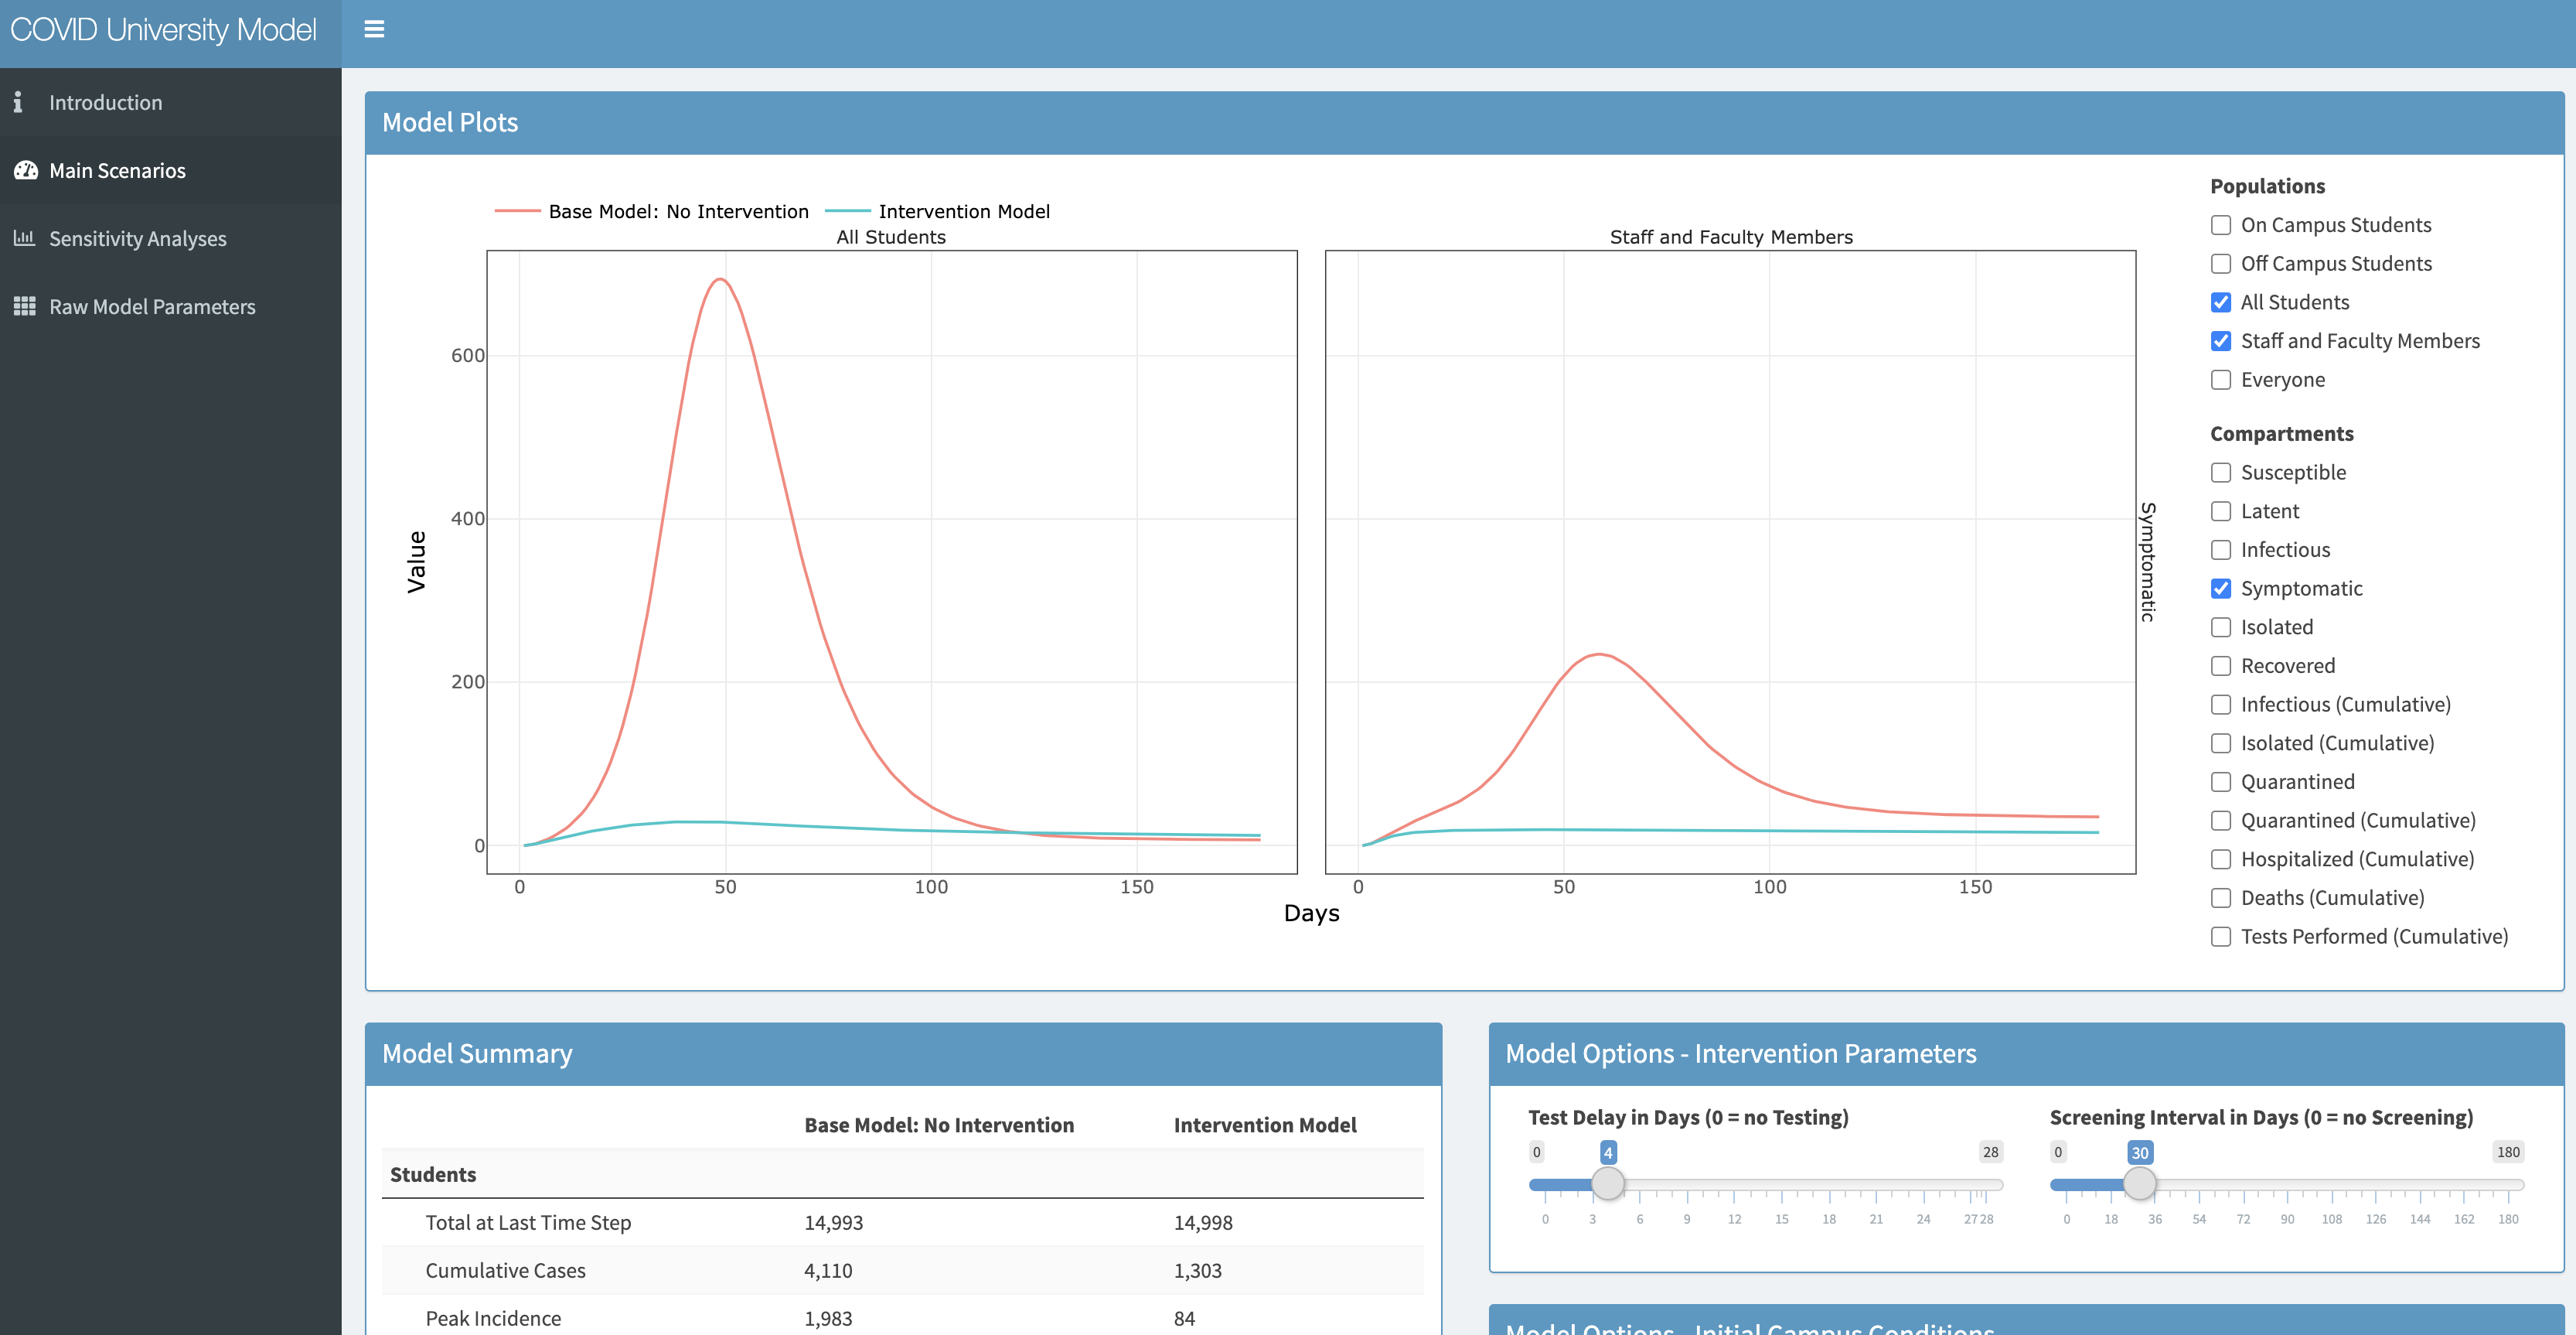
Task: Click the Main Scenarios dashboard icon
Action: (x=25, y=170)
